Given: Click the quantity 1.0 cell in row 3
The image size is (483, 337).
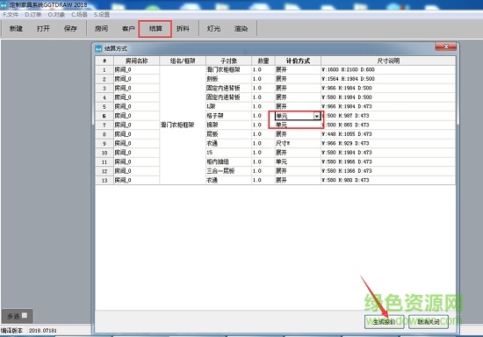Looking at the screenshot, I should click(x=263, y=89).
